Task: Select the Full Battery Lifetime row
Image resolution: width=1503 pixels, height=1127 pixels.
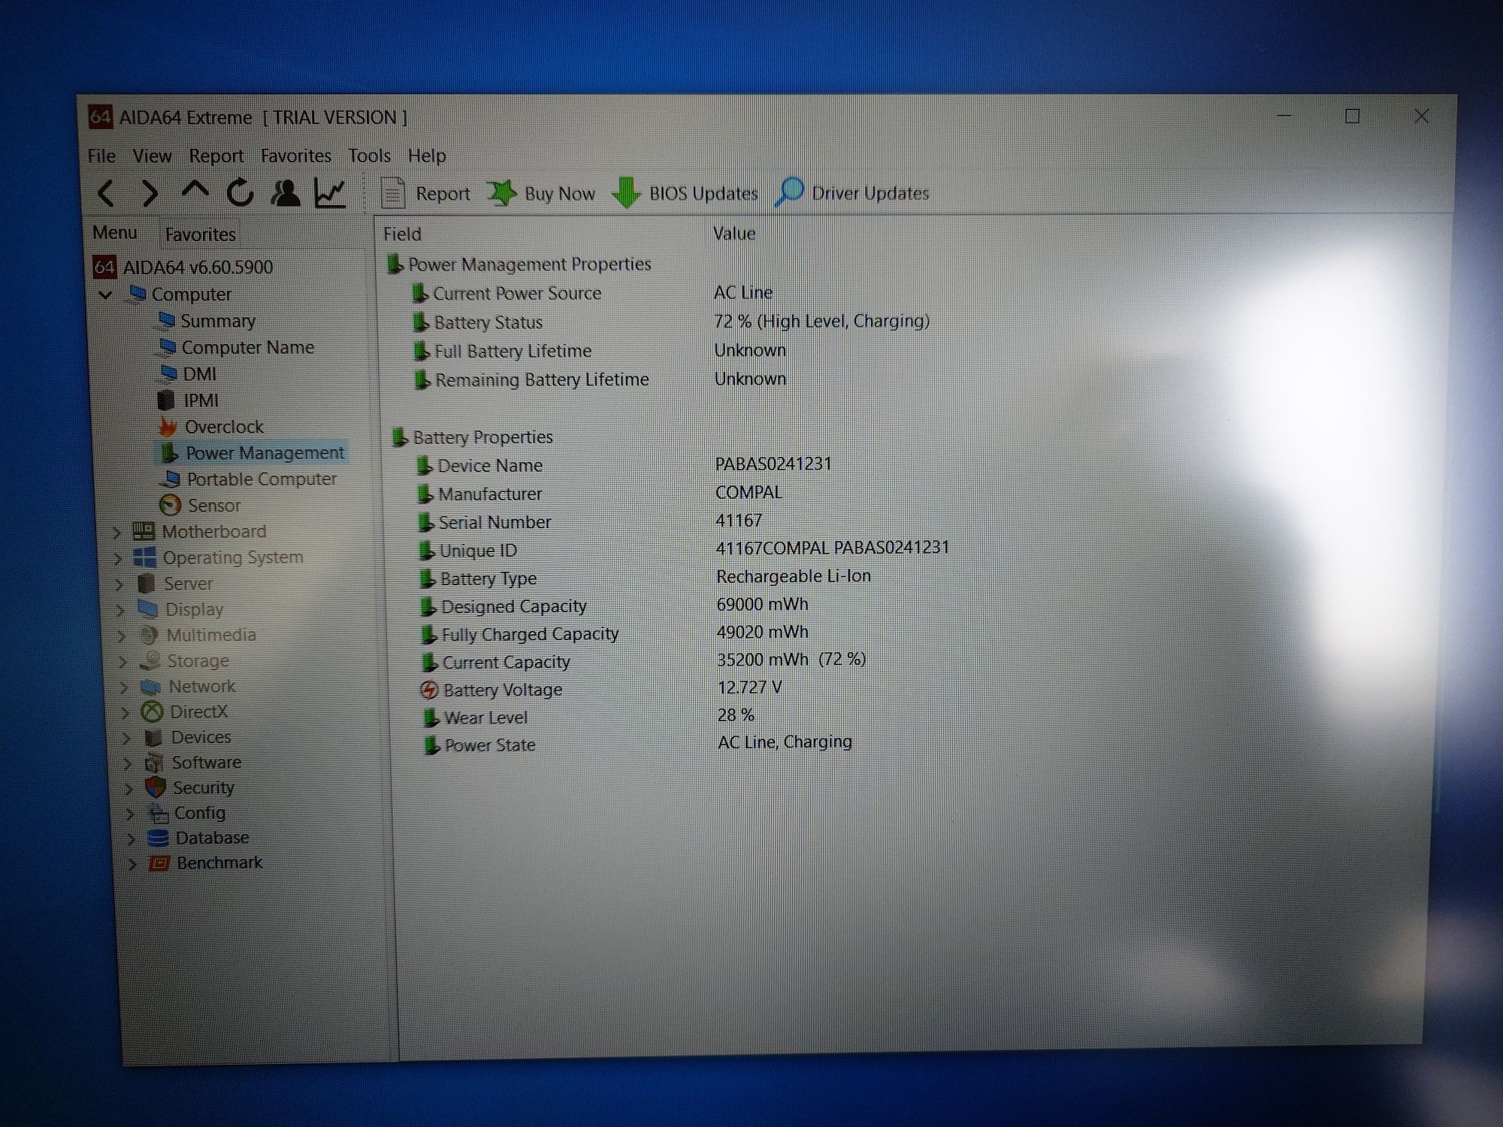Action: point(599,351)
